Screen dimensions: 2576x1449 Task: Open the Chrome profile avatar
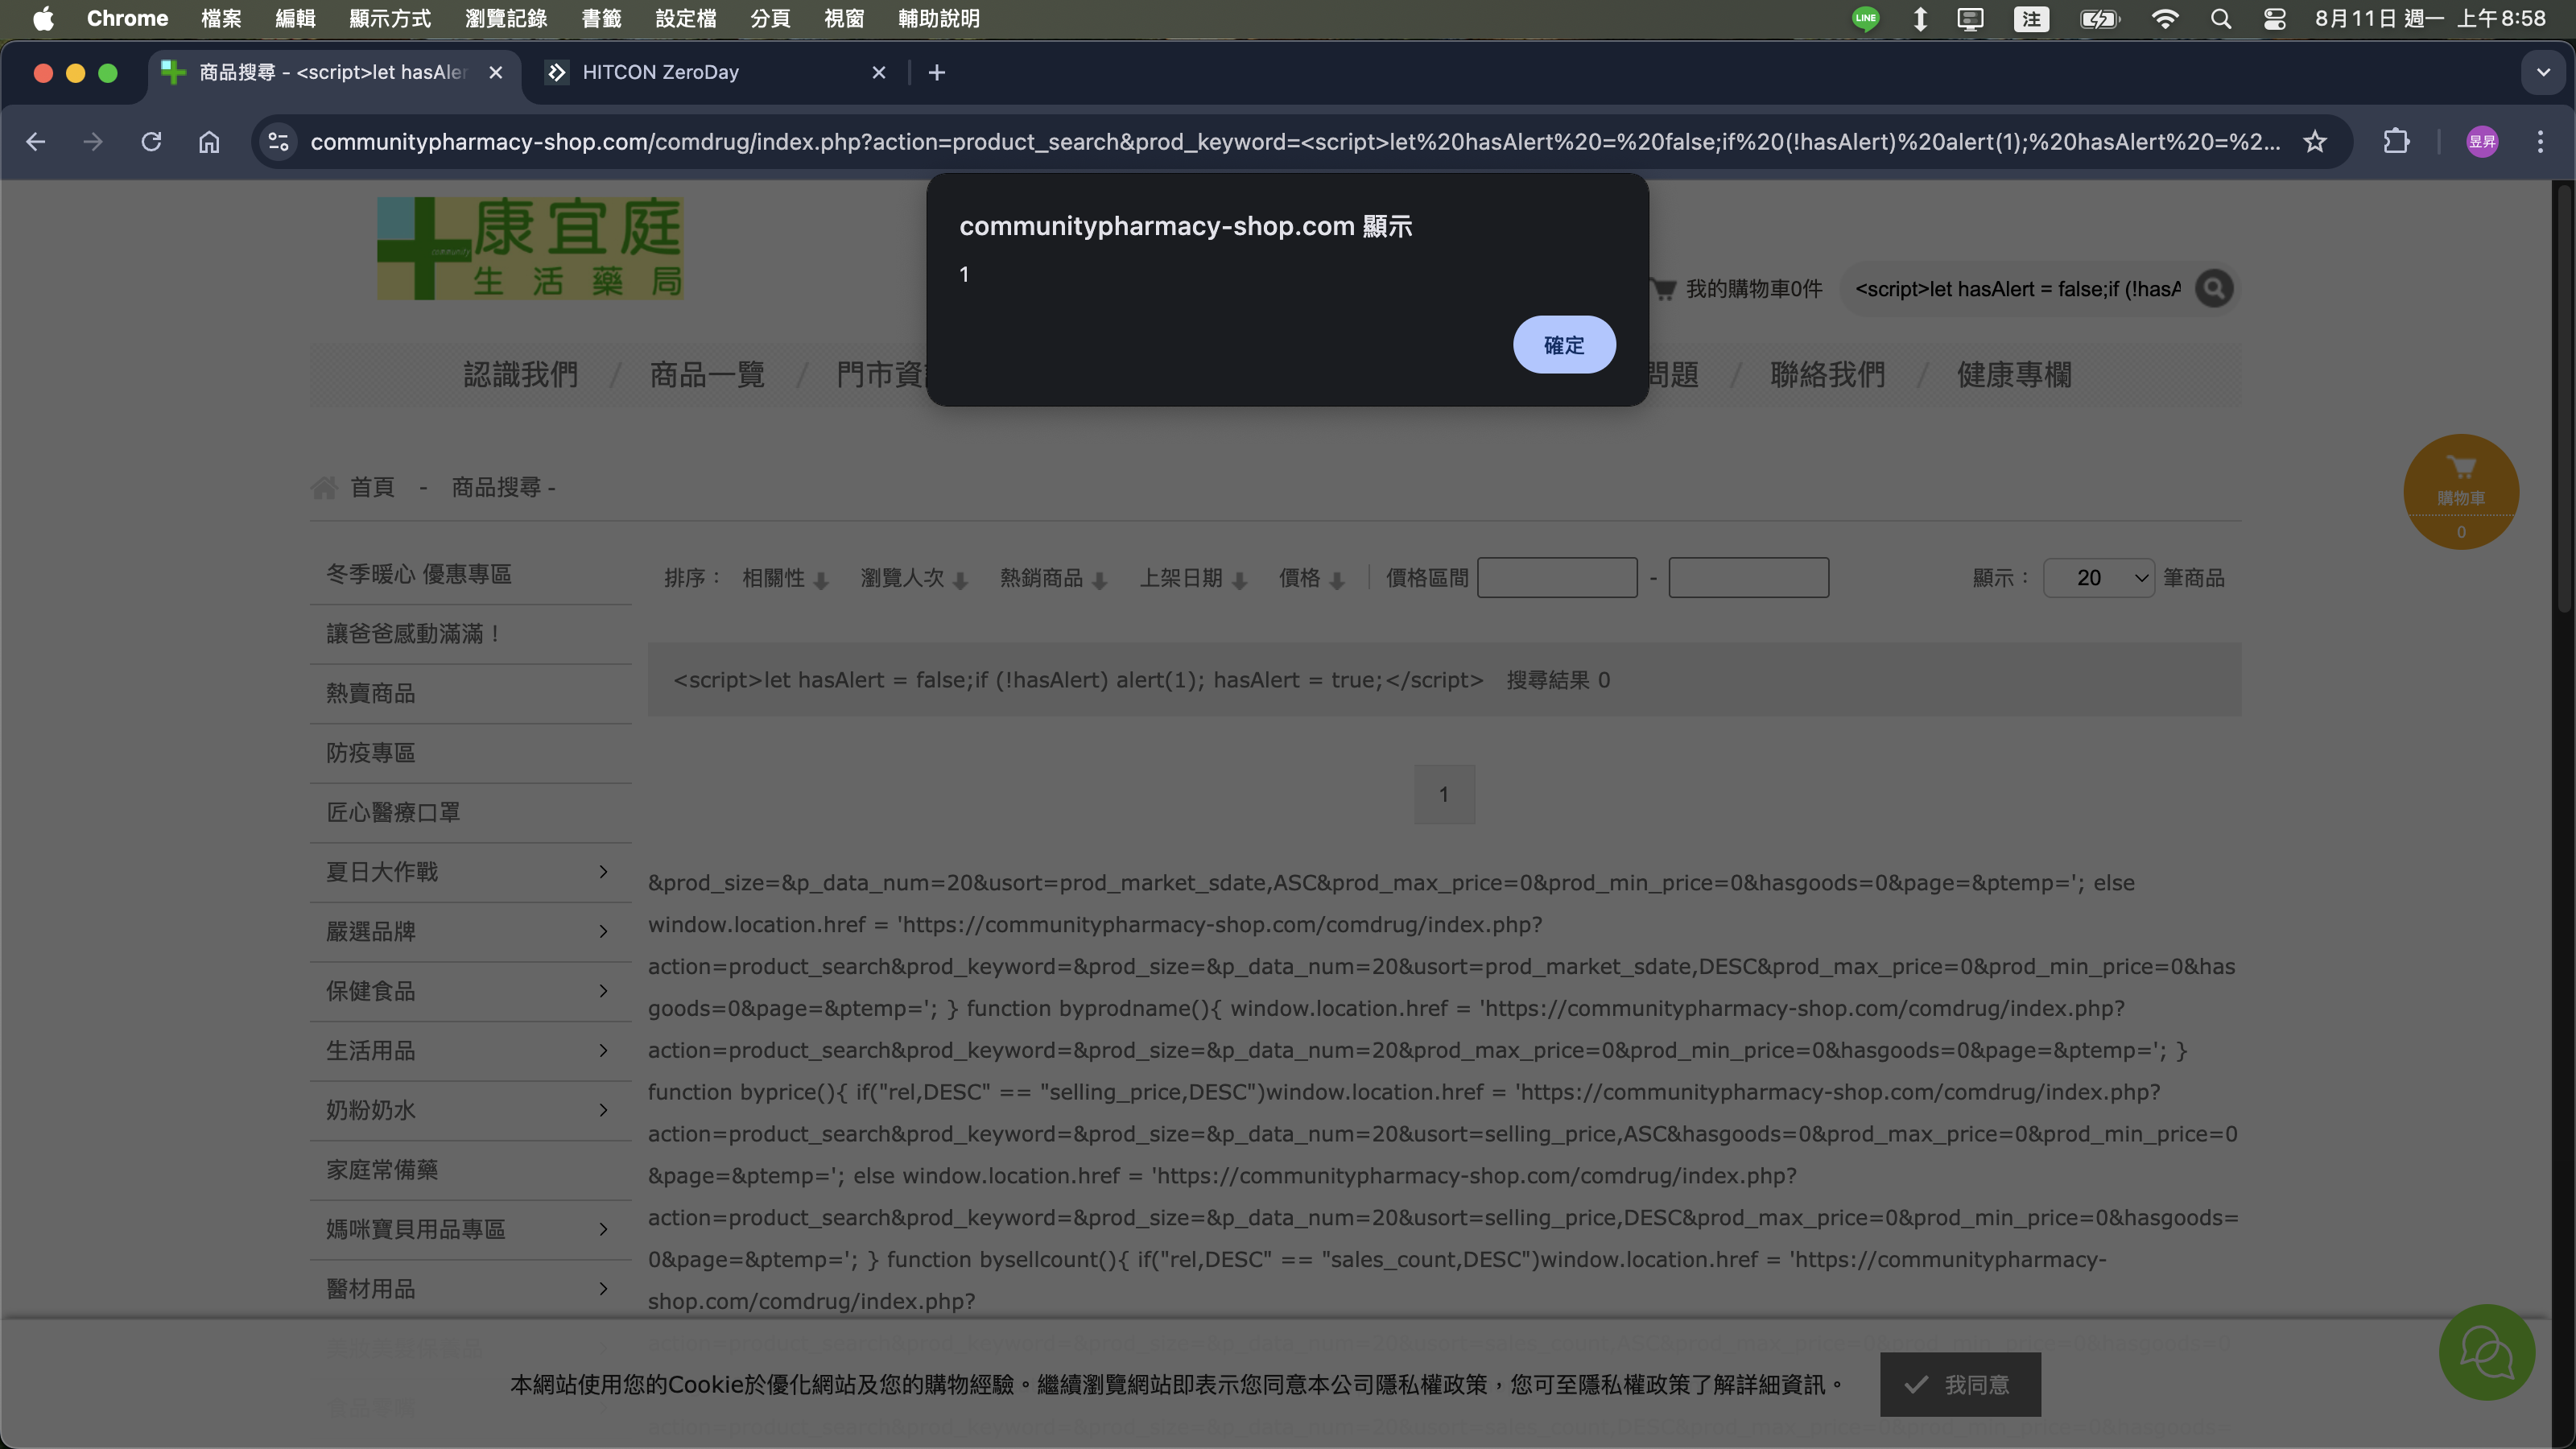click(x=2481, y=142)
